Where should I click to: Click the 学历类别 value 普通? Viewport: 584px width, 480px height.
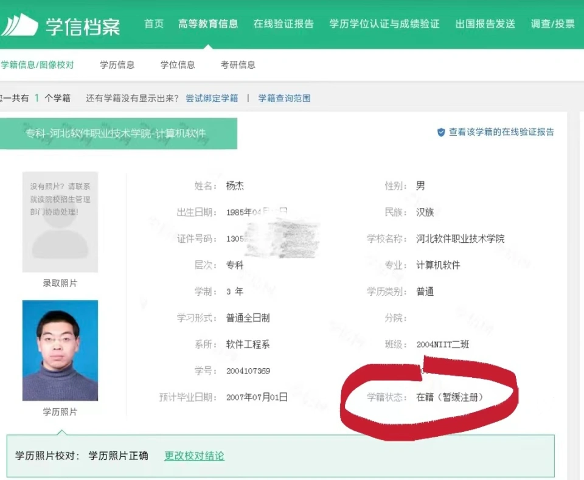(x=425, y=291)
